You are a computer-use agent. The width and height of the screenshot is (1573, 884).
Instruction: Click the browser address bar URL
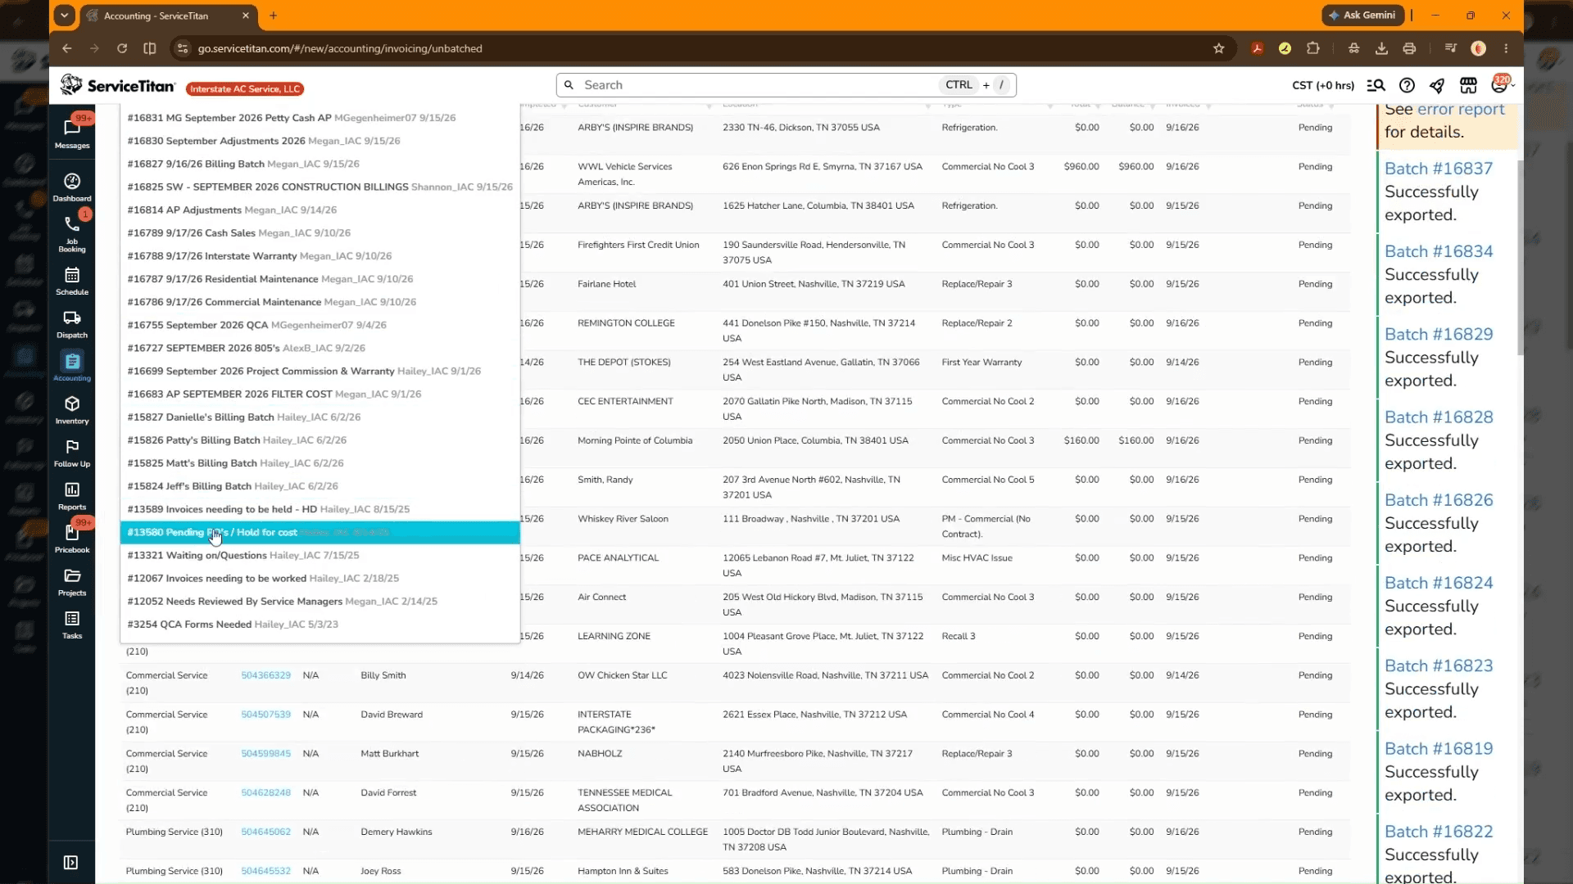point(340,48)
